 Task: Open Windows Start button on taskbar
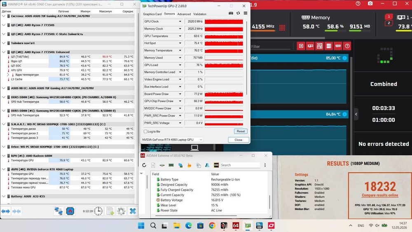[x=141, y=225]
